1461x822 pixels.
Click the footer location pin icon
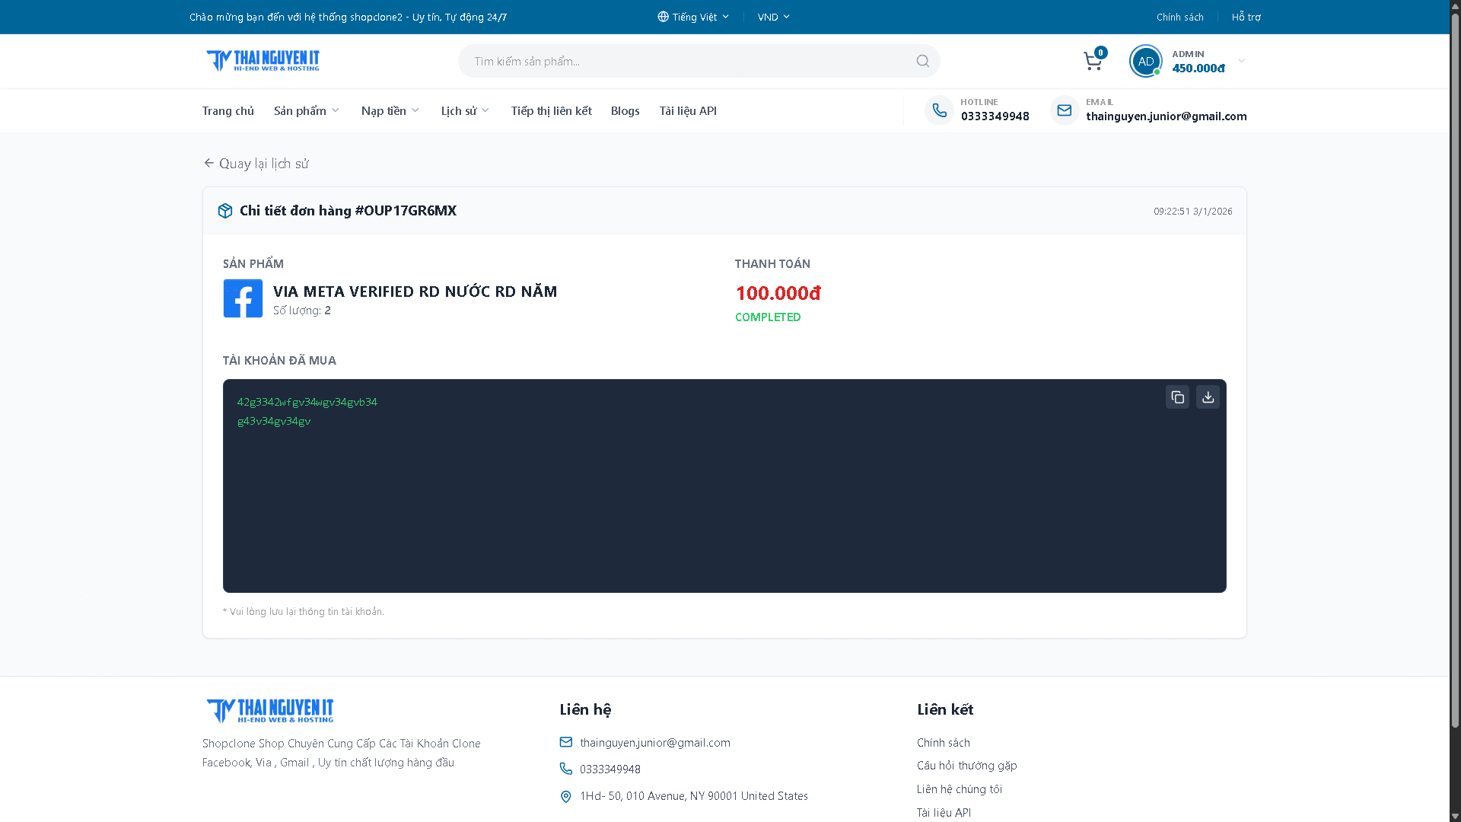coord(565,796)
